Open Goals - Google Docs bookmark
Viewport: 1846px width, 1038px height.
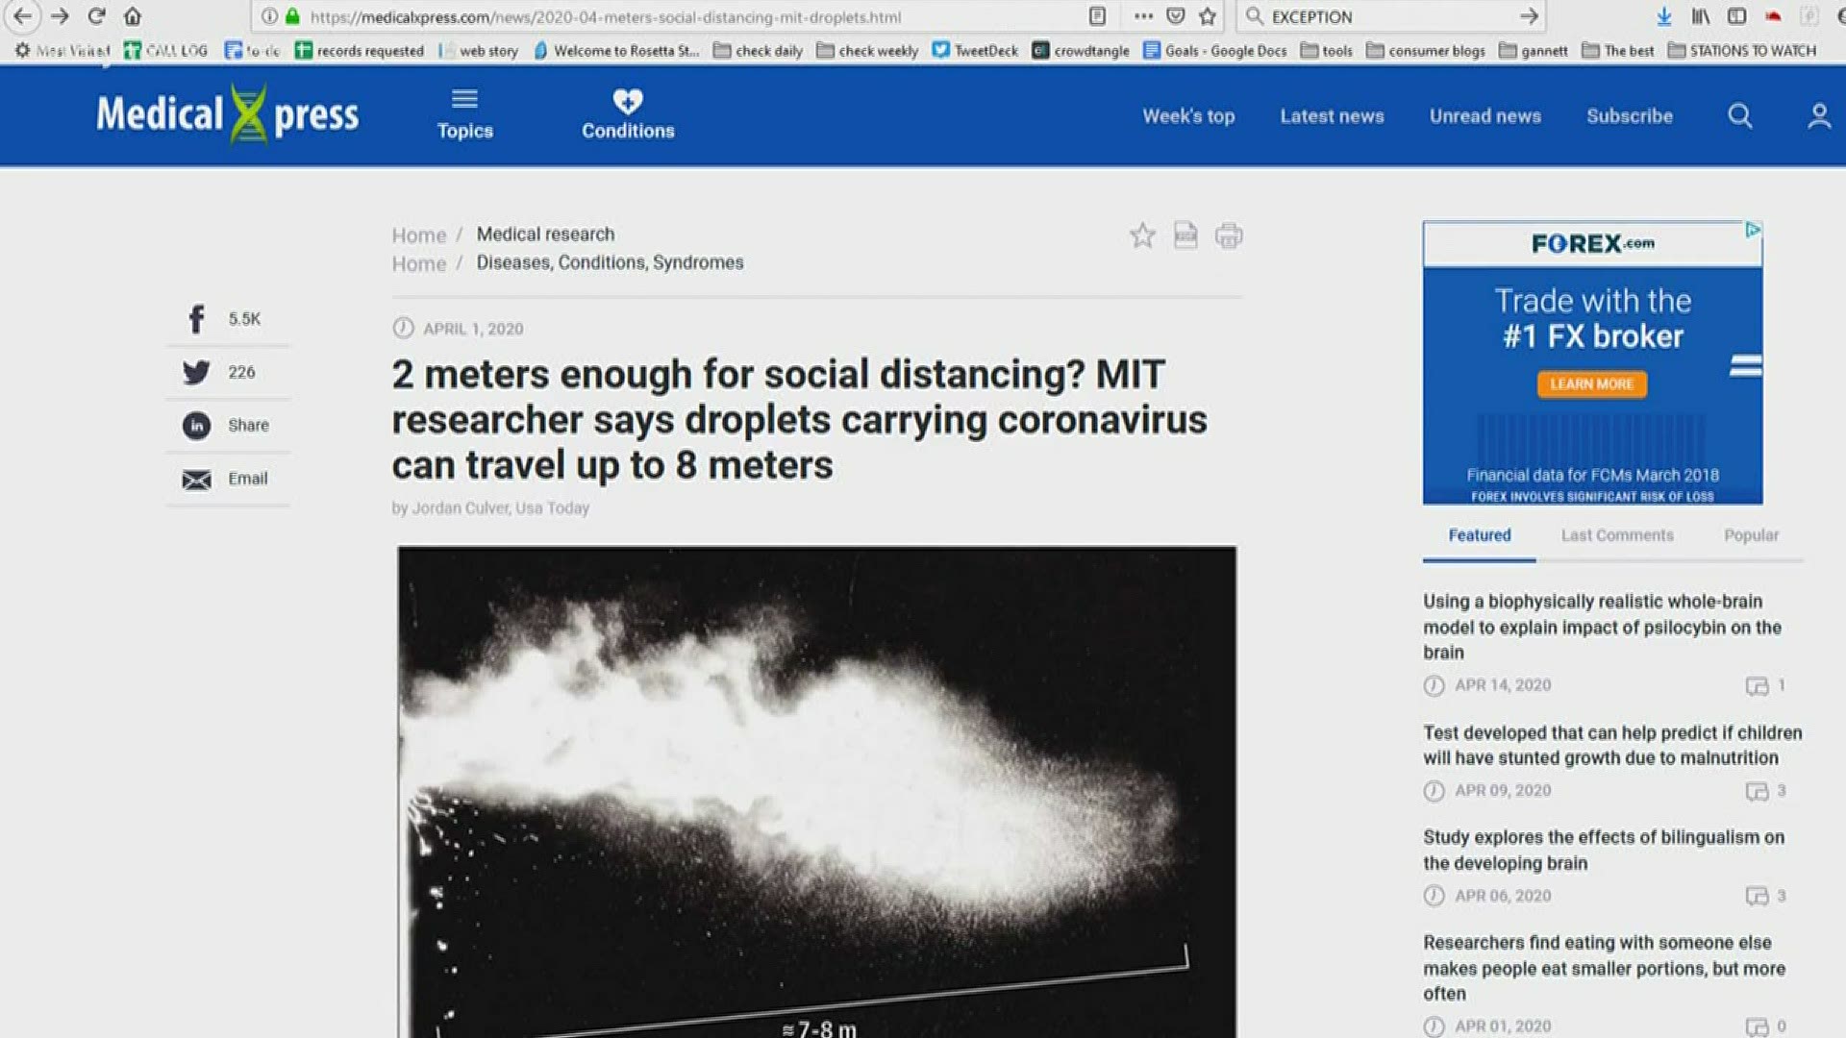[1215, 51]
